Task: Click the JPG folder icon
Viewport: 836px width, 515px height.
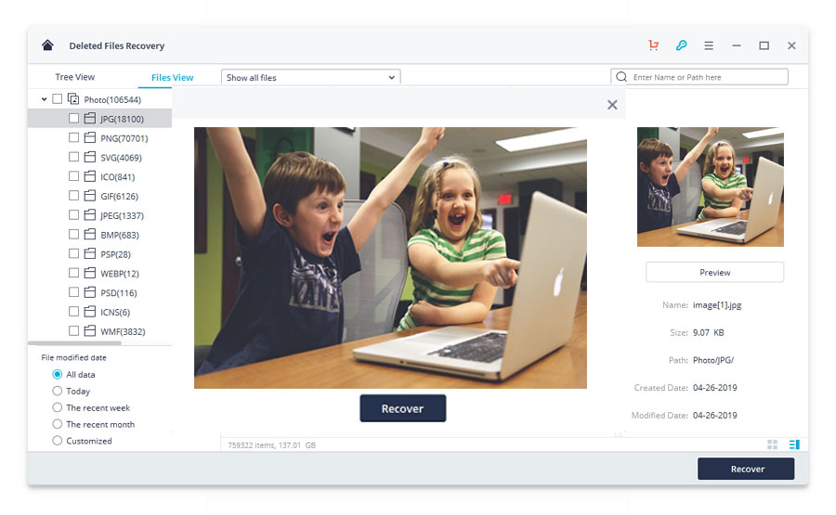Action: coord(90,118)
